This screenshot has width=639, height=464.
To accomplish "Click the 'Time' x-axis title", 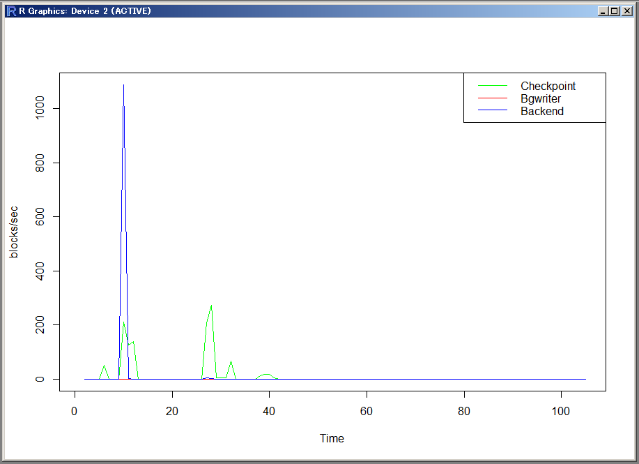I will click(332, 438).
